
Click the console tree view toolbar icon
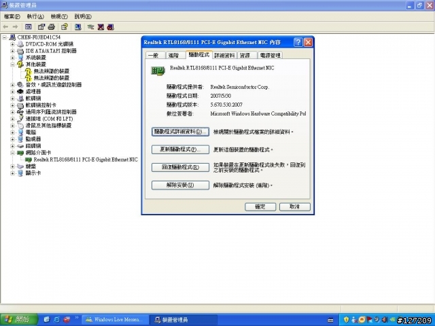(x=29, y=27)
